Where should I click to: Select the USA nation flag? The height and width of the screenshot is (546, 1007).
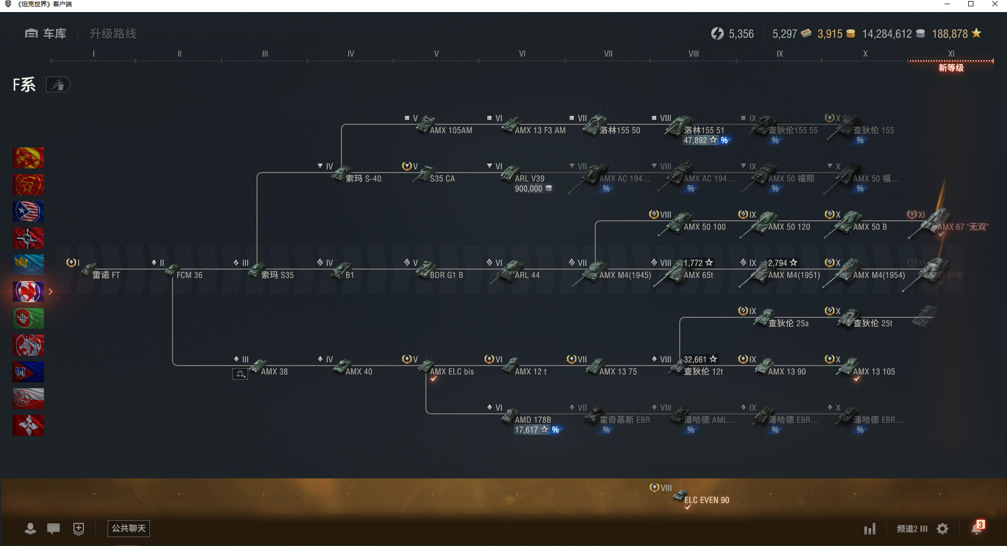coord(28,211)
